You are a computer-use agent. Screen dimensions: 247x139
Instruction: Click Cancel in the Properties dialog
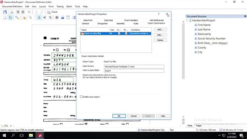(134, 116)
